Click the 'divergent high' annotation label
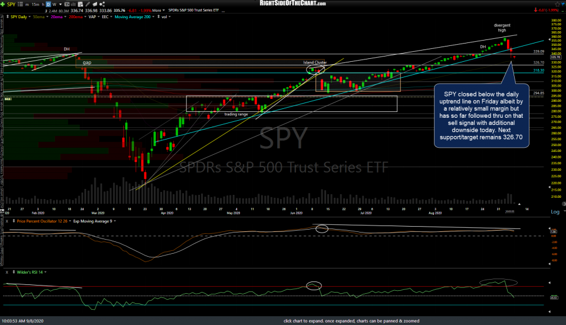The height and width of the screenshot is (325, 566). coord(502,28)
